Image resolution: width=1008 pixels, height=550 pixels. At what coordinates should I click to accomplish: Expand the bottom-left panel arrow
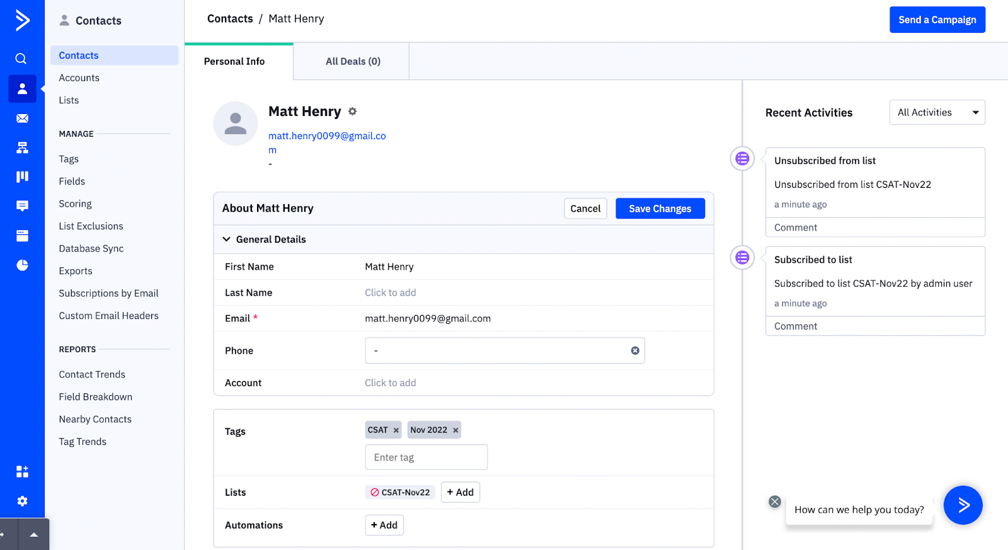tap(34, 535)
